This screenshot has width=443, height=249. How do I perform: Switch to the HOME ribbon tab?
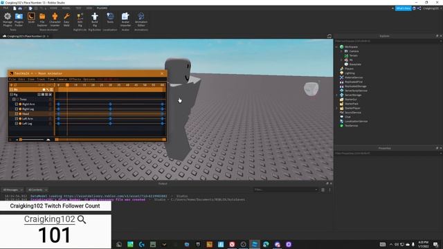click(53, 8)
